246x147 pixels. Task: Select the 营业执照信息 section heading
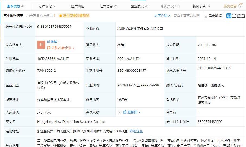click(13, 16)
